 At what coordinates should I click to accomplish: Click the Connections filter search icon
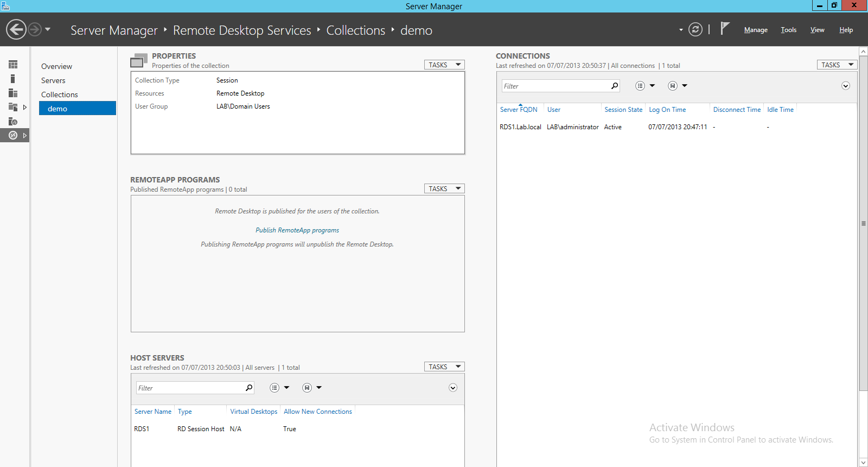[615, 86]
